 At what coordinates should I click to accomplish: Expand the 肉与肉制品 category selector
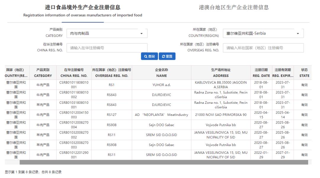[107, 33]
